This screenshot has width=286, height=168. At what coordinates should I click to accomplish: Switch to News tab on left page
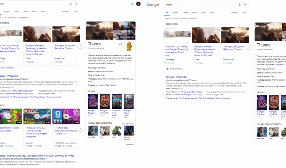click(x=26, y=11)
